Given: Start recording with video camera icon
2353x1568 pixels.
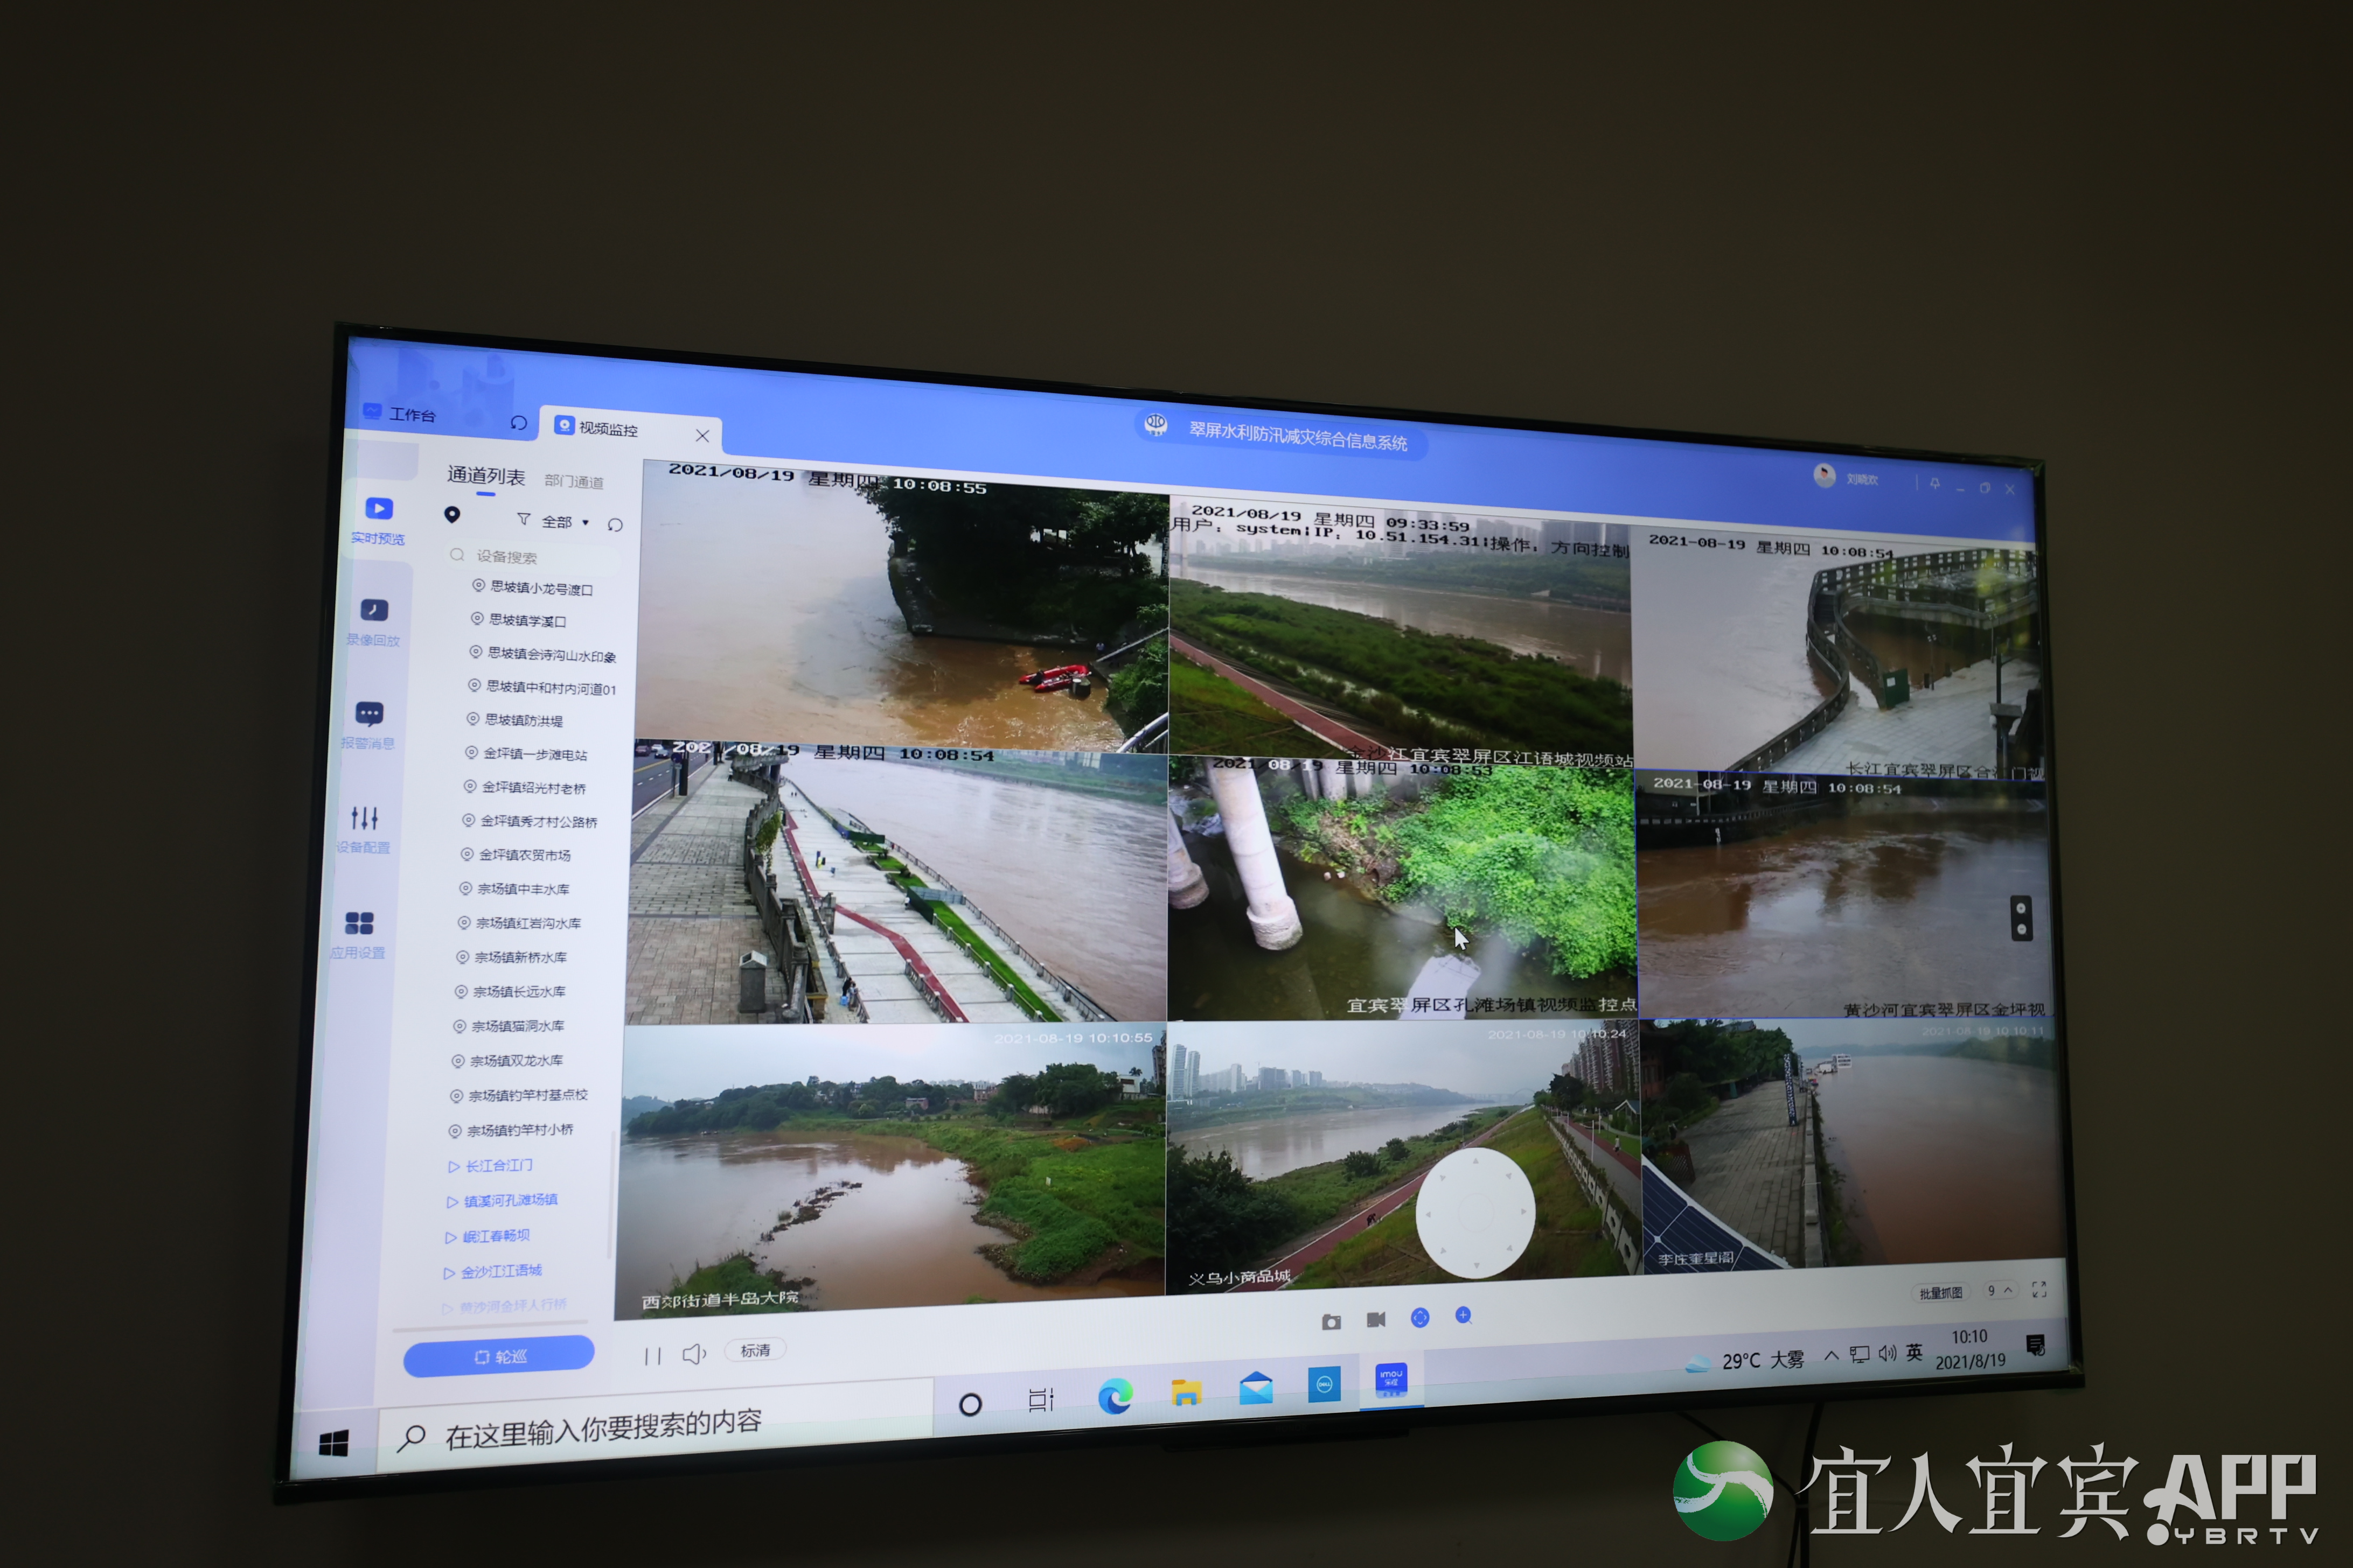Looking at the screenshot, I should pos(1376,1320).
